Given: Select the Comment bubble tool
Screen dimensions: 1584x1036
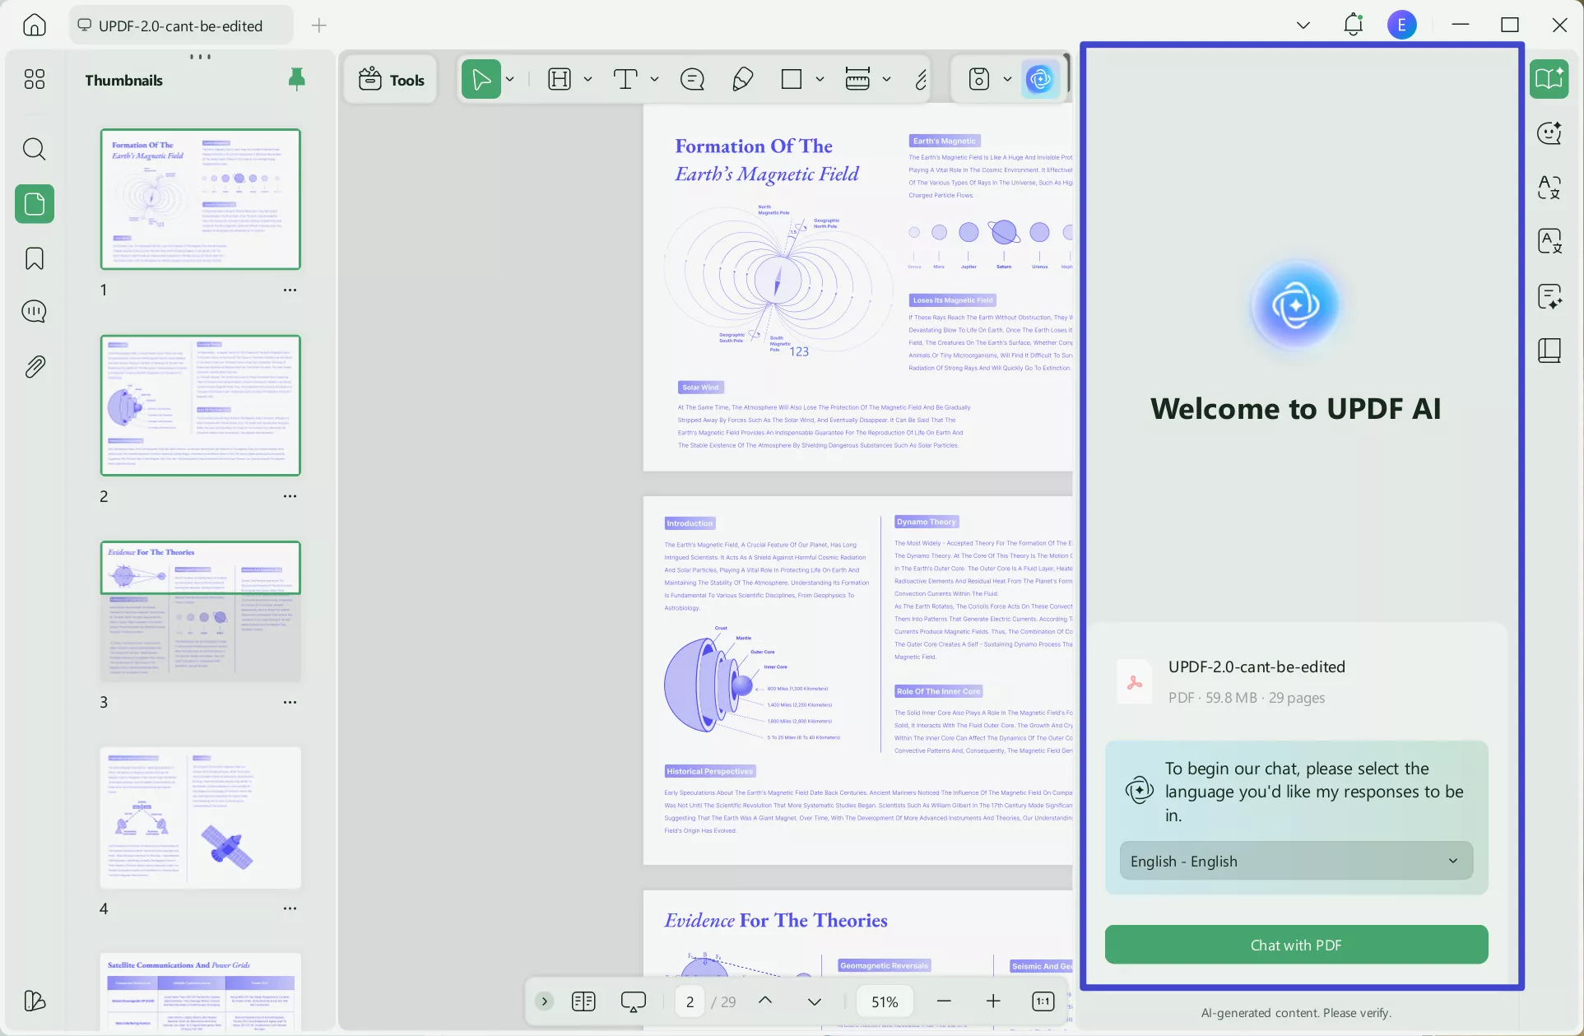Looking at the screenshot, I should [x=692, y=79].
